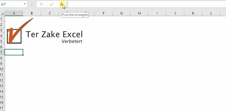This screenshot has height=111, width=226.
Task: Click the formula bar resize dots handle
Action: point(32,4)
